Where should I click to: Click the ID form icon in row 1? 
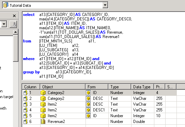(88, 93)
